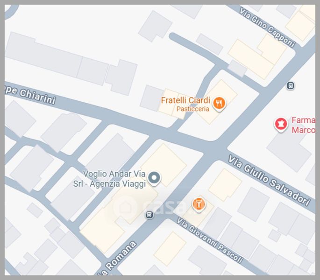The height and width of the screenshot is (280, 320).
Task: Select the red pharmacy marker icon
Action: pyautogui.click(x=281, y=125)
